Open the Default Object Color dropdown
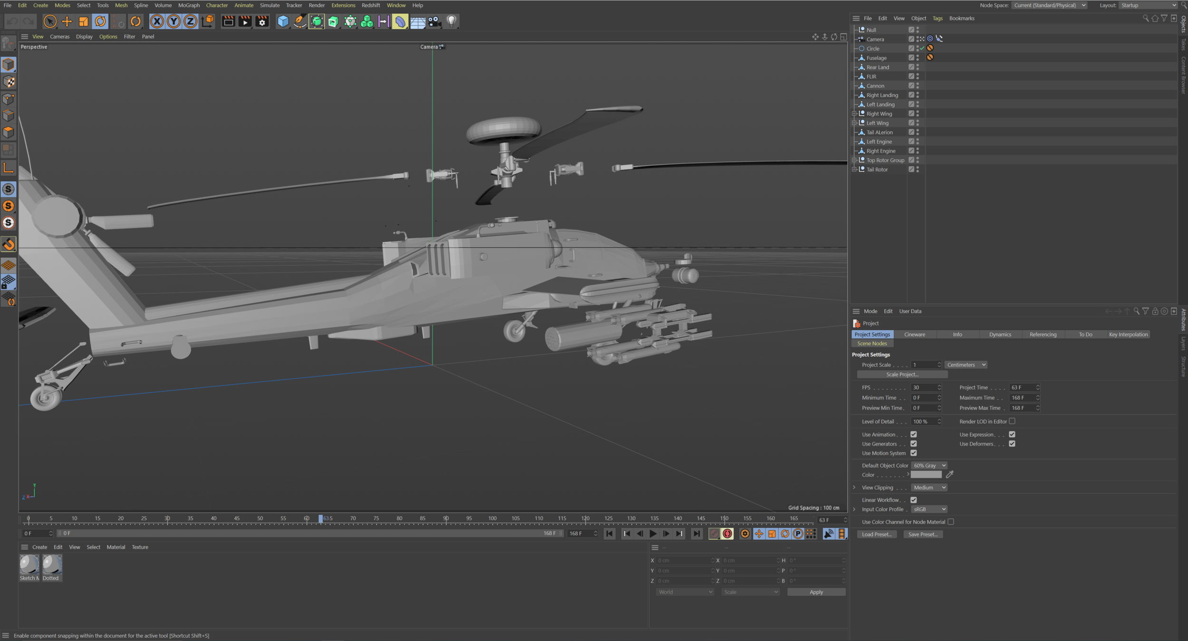The image size is (1188, 641). click(x=929, y=466)
